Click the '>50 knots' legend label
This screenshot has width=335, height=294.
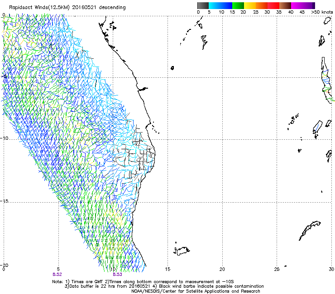pos(322,12)
